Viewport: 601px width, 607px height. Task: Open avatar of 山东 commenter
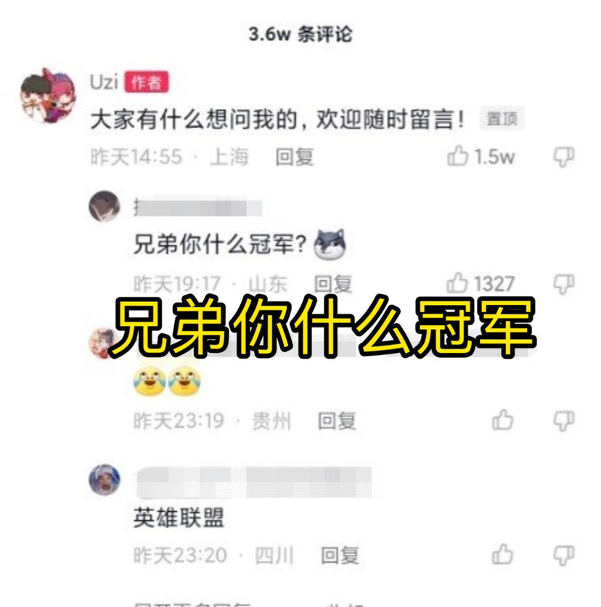[x=105, y=206]
